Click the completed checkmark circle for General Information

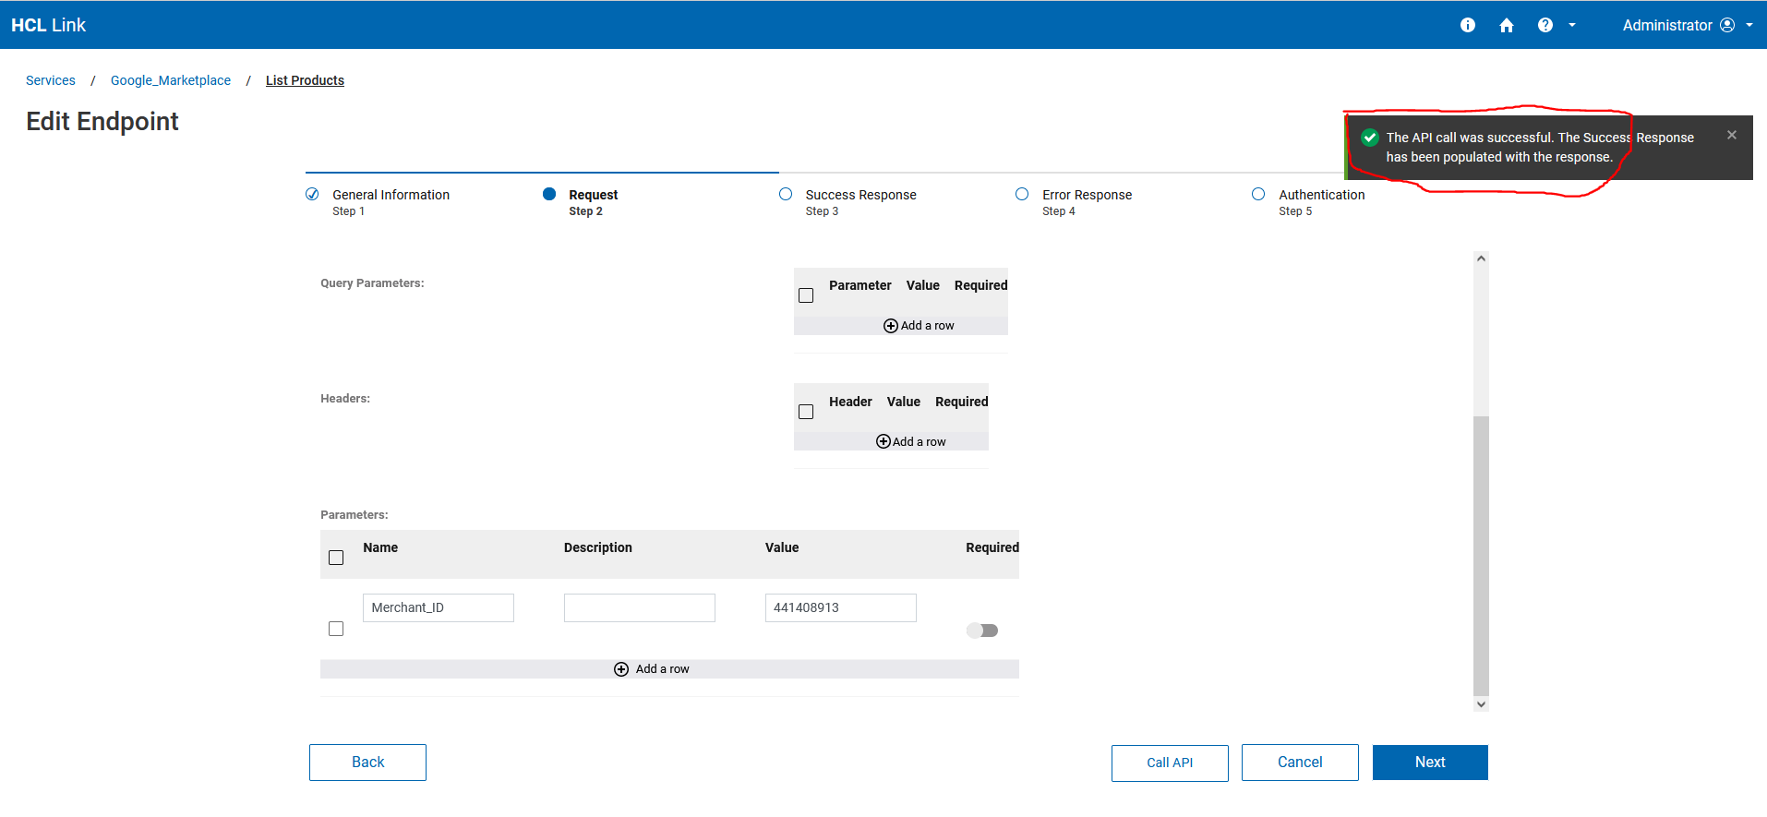[x=312, y=194]
